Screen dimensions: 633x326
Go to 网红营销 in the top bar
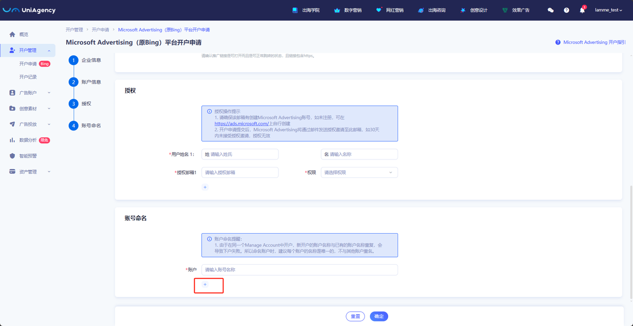pos(390,10)
